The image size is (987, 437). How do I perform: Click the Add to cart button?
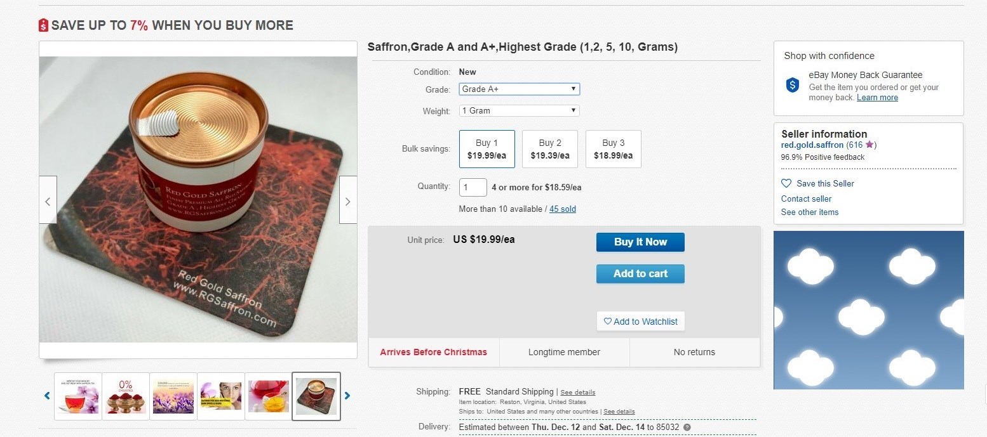pos(640,274)
